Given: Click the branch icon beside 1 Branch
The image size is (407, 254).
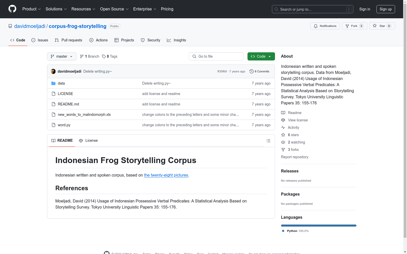Looking at the screenshot, I should [x=82, y=56].
